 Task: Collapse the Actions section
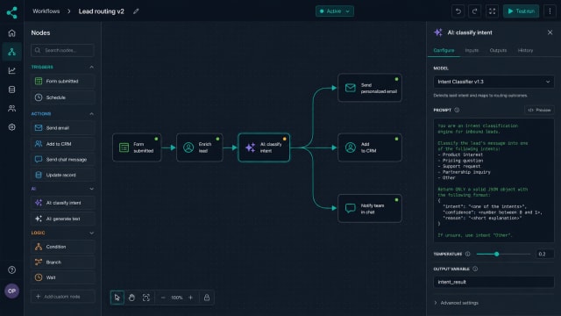(91, 113)
